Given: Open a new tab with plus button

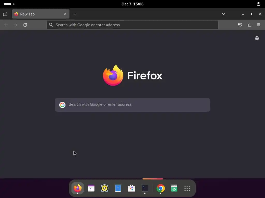Looking at the screenshot, I should pyautogui.click(x=75, y=14).
